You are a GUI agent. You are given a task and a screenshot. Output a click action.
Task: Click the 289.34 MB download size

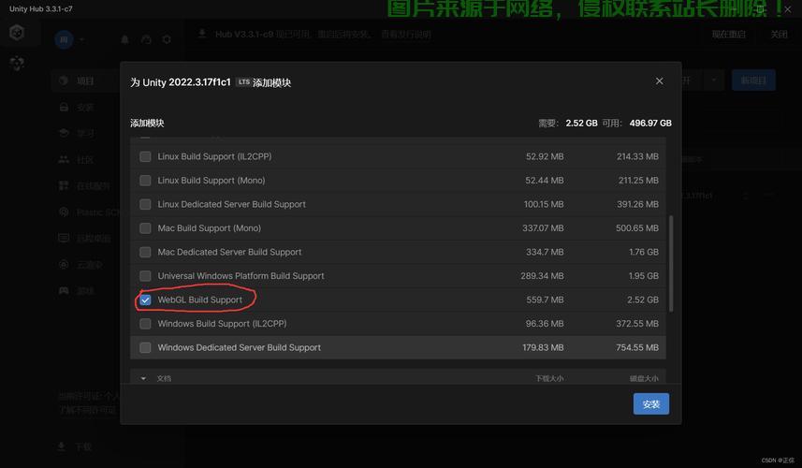(542, 276)
